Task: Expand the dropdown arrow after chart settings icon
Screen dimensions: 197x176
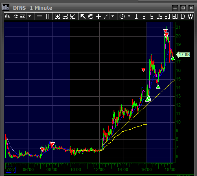Action: [x=30, y=17]
